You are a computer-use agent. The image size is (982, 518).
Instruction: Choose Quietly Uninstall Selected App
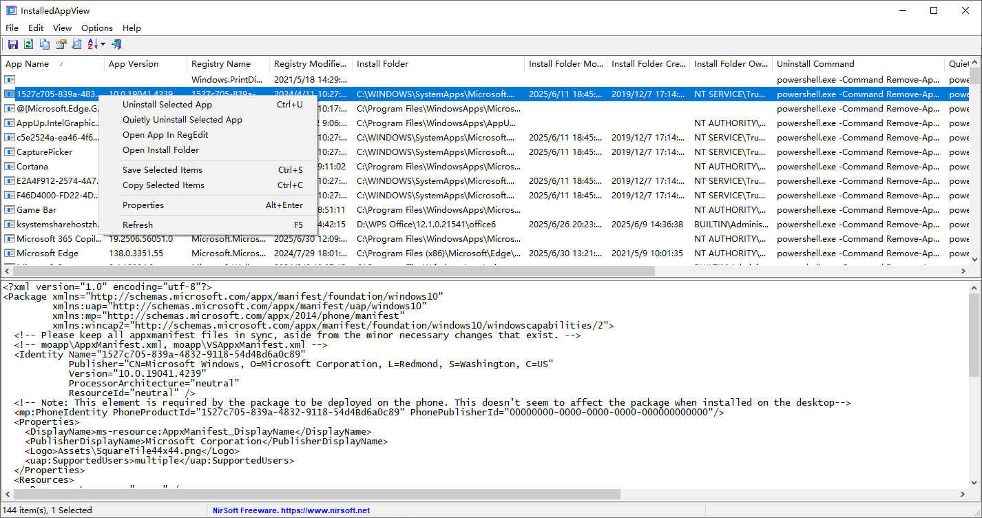pos(208,120)
